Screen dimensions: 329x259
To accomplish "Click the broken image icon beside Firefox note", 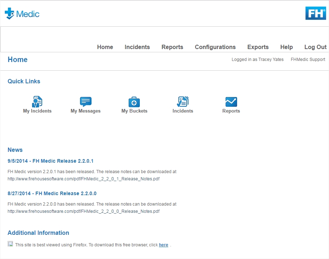I will pos(10,243).
